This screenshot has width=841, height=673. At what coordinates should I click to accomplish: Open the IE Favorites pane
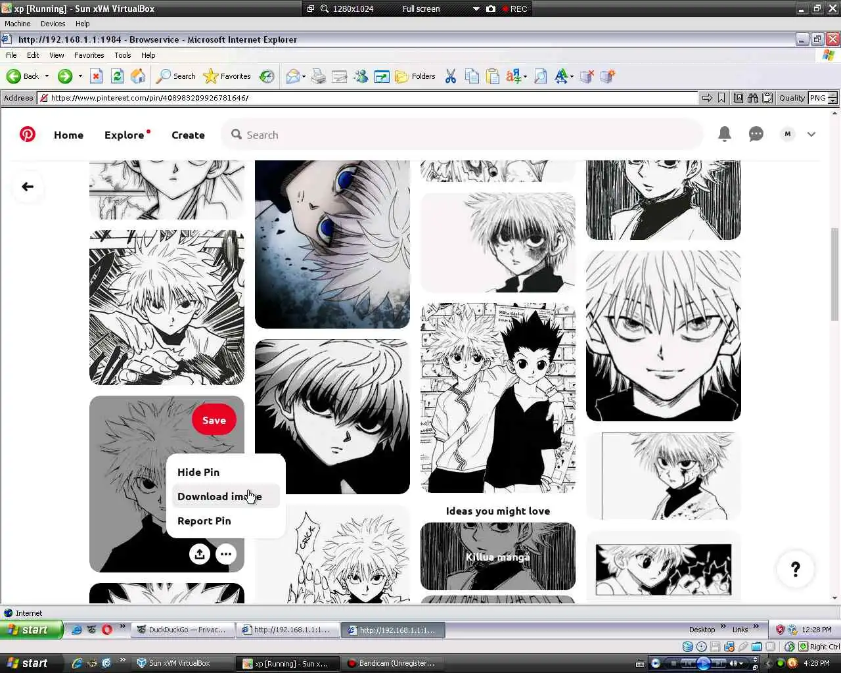(x=227, y=76)
